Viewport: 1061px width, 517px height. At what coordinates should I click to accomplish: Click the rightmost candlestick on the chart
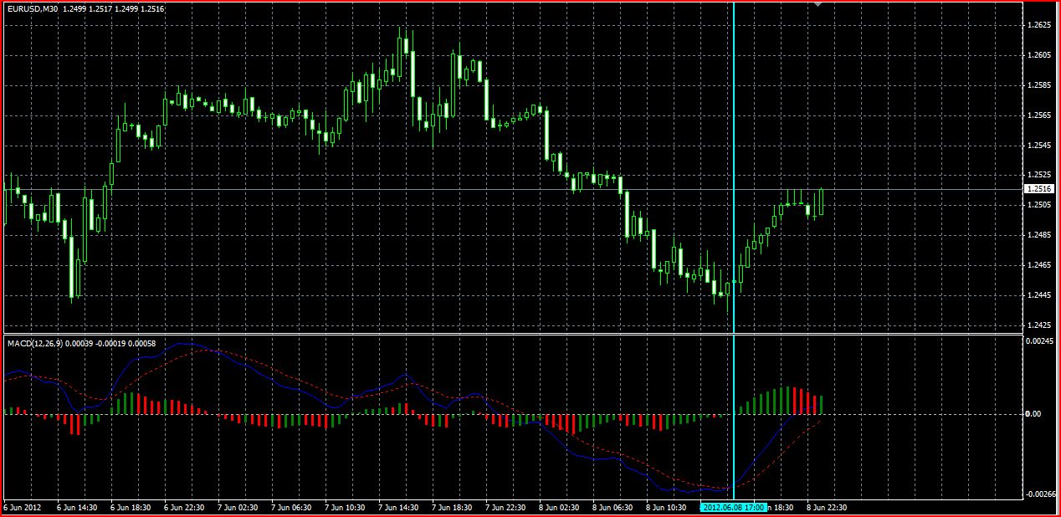tap(822, 201)
